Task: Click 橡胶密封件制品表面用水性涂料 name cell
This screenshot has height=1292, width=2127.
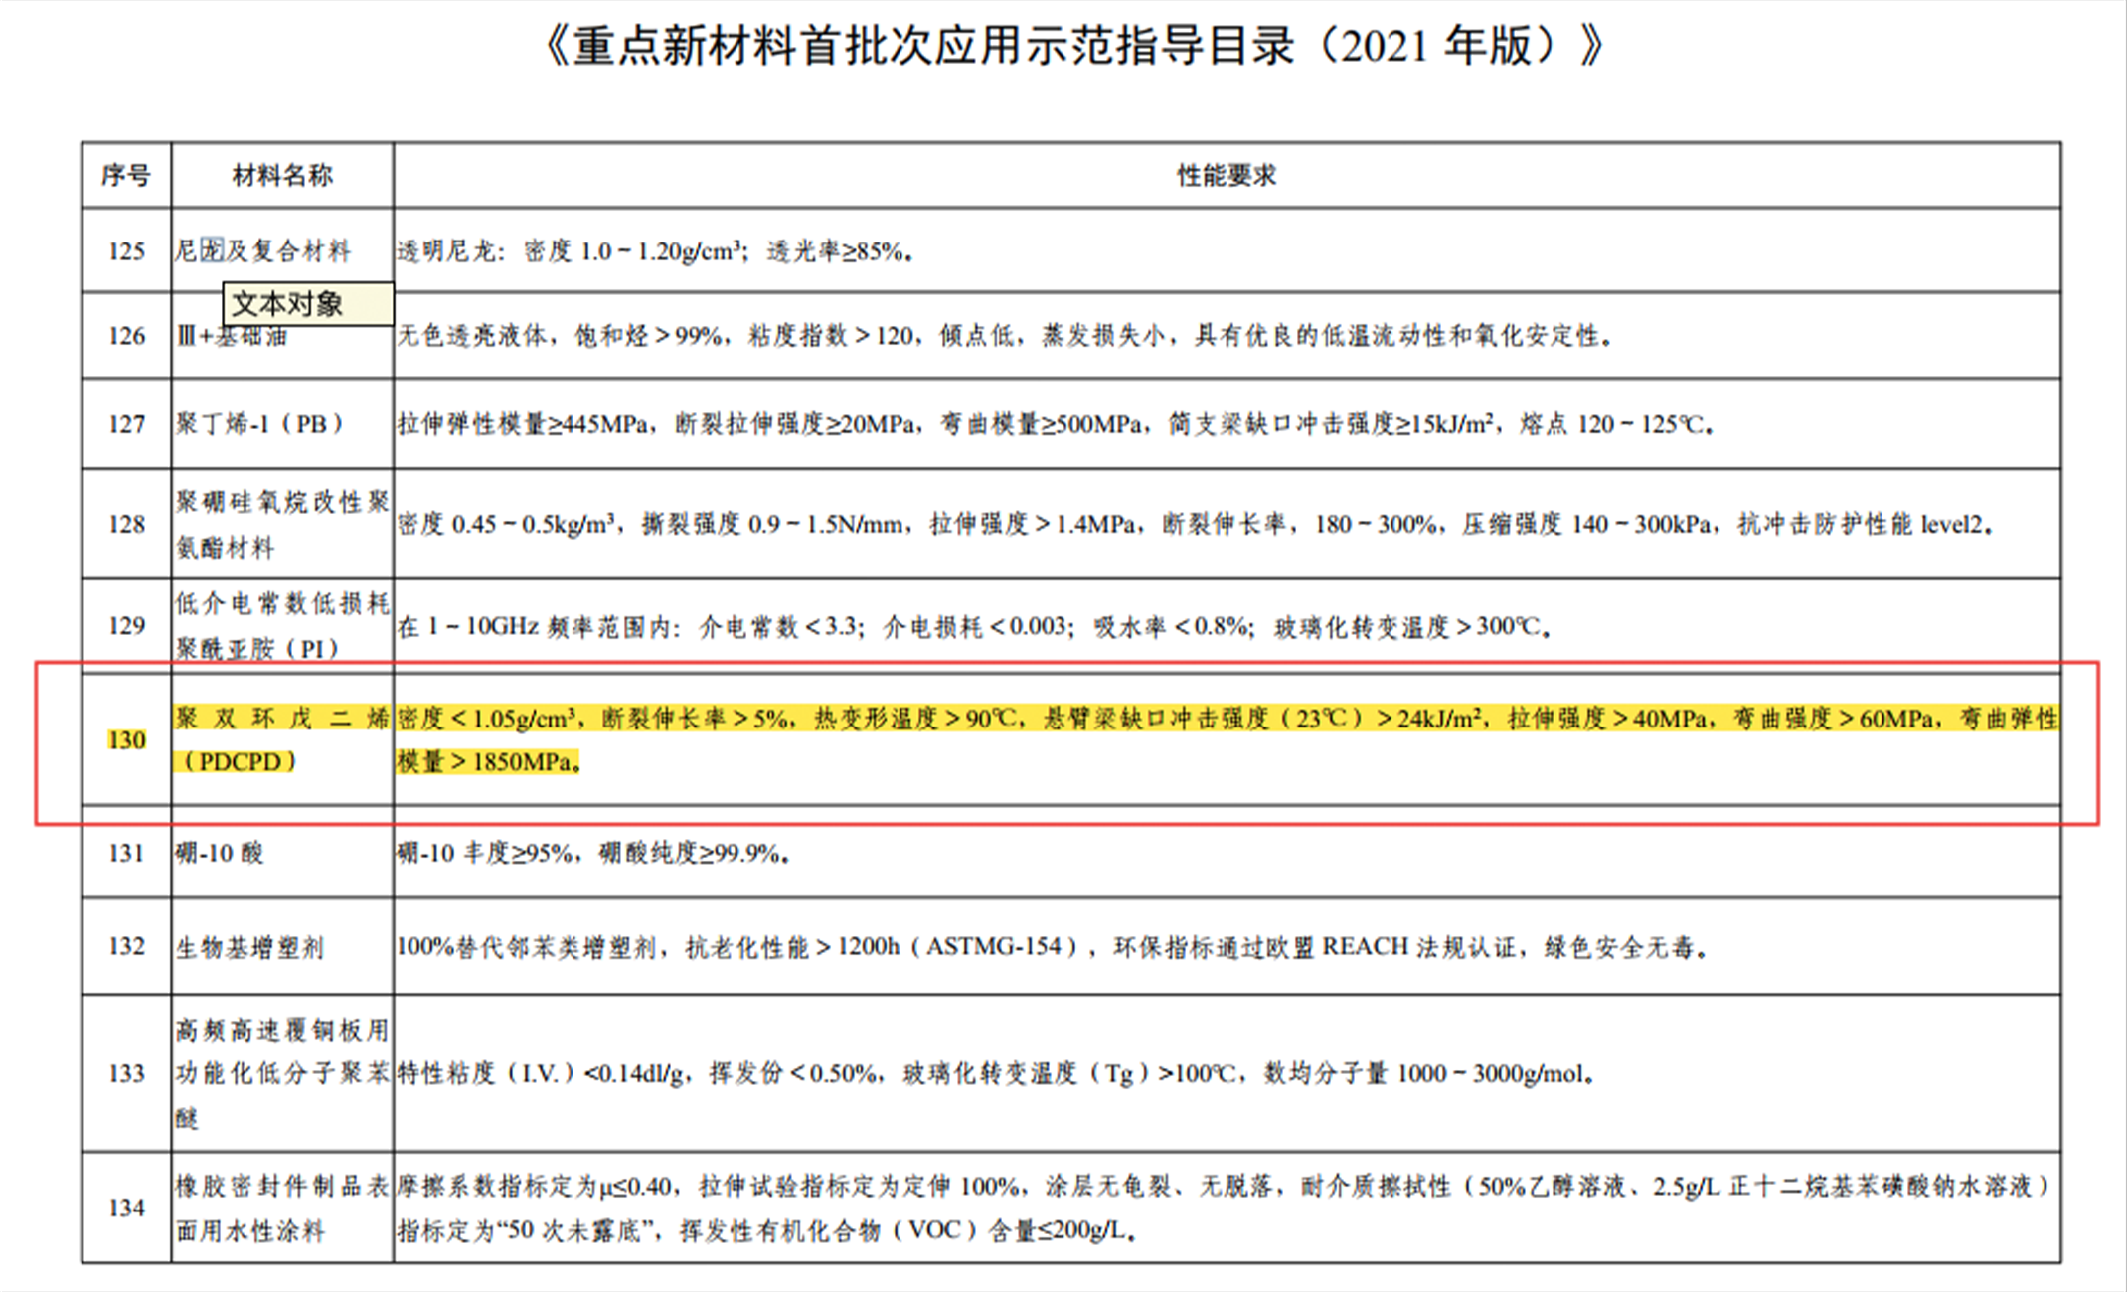Action: [282, 1208]
